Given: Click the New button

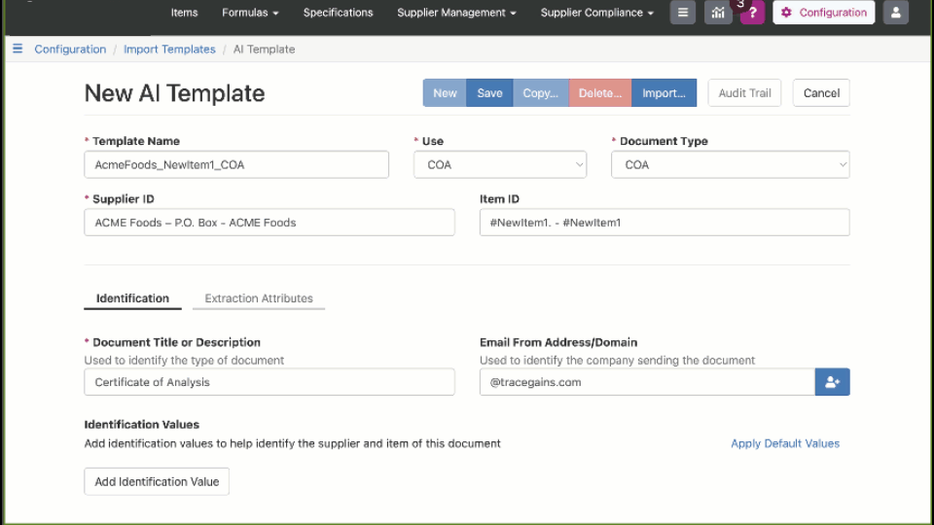Looking at the screenshot, I should point(445,93).
